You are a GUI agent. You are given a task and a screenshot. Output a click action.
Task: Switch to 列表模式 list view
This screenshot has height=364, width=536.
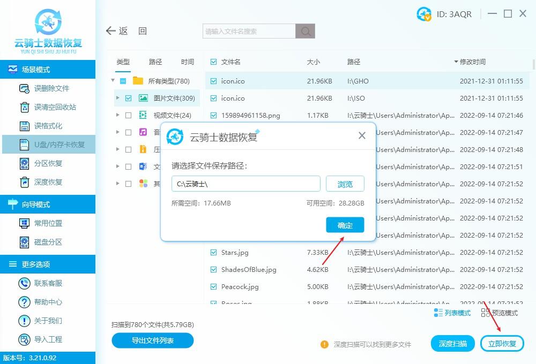[x=452, y=313]
